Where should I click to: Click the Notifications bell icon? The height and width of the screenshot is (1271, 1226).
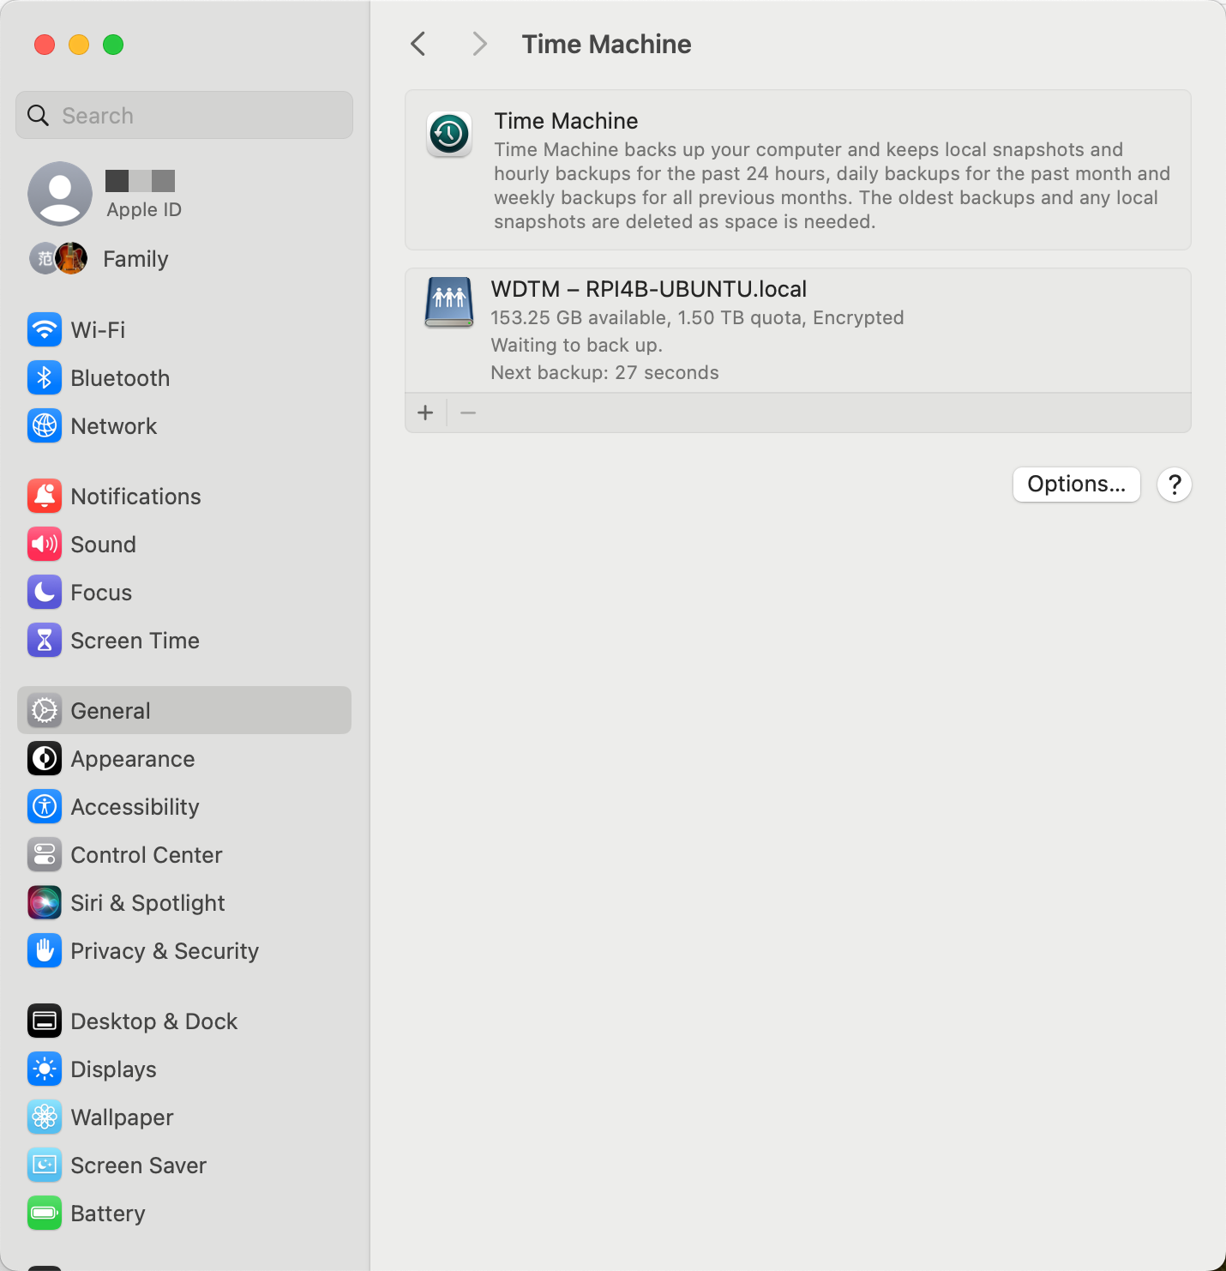(x=45, y=497)
